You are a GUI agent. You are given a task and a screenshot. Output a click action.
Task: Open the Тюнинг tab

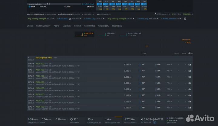[77, 26]
